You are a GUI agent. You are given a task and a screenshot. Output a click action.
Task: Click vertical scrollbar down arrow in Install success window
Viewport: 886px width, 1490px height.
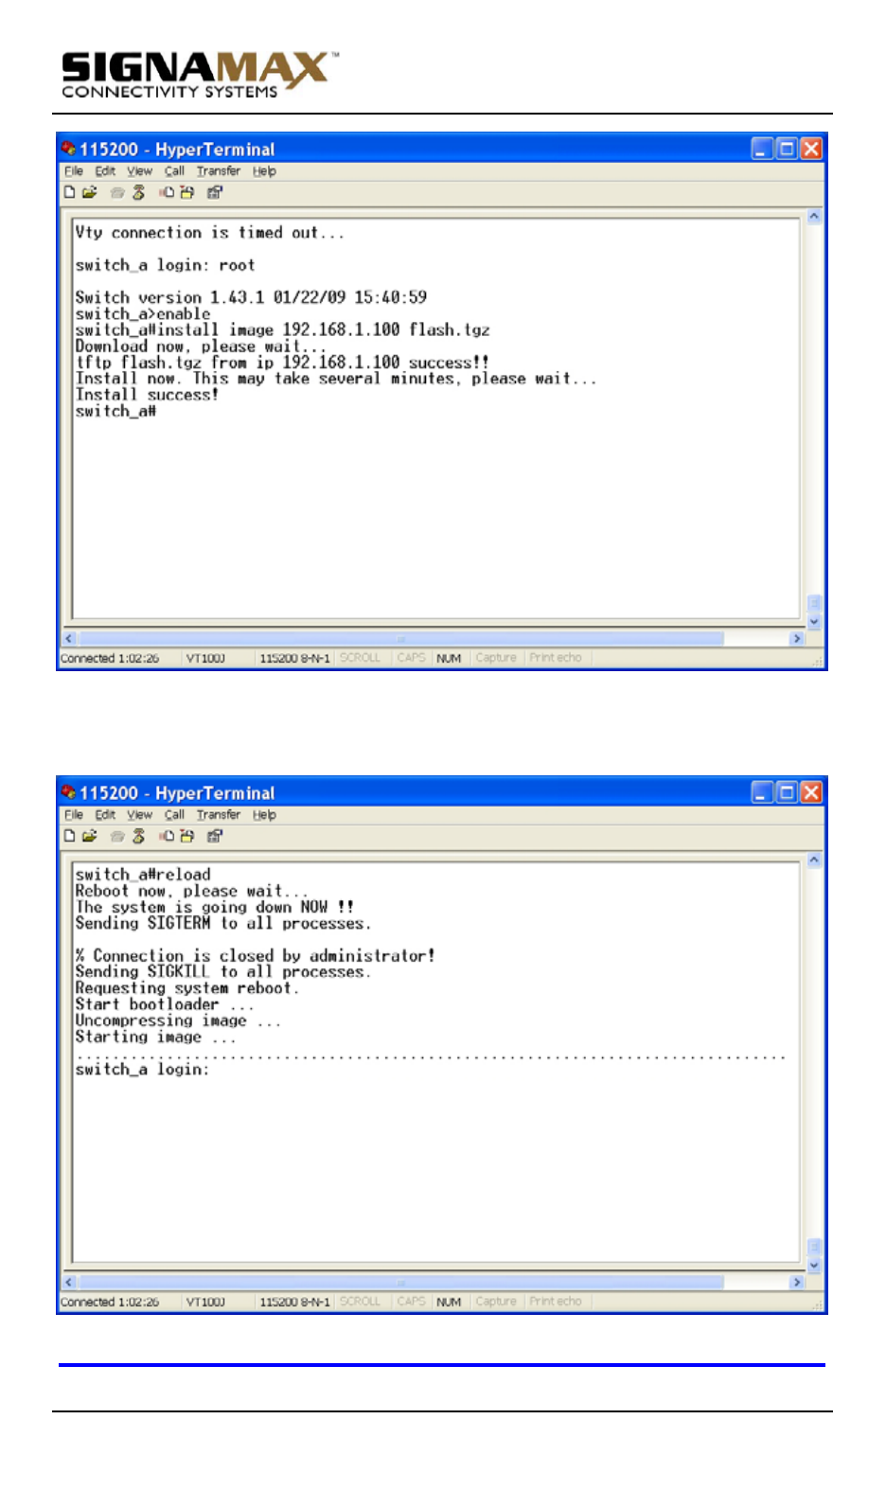tap(814, 622)
